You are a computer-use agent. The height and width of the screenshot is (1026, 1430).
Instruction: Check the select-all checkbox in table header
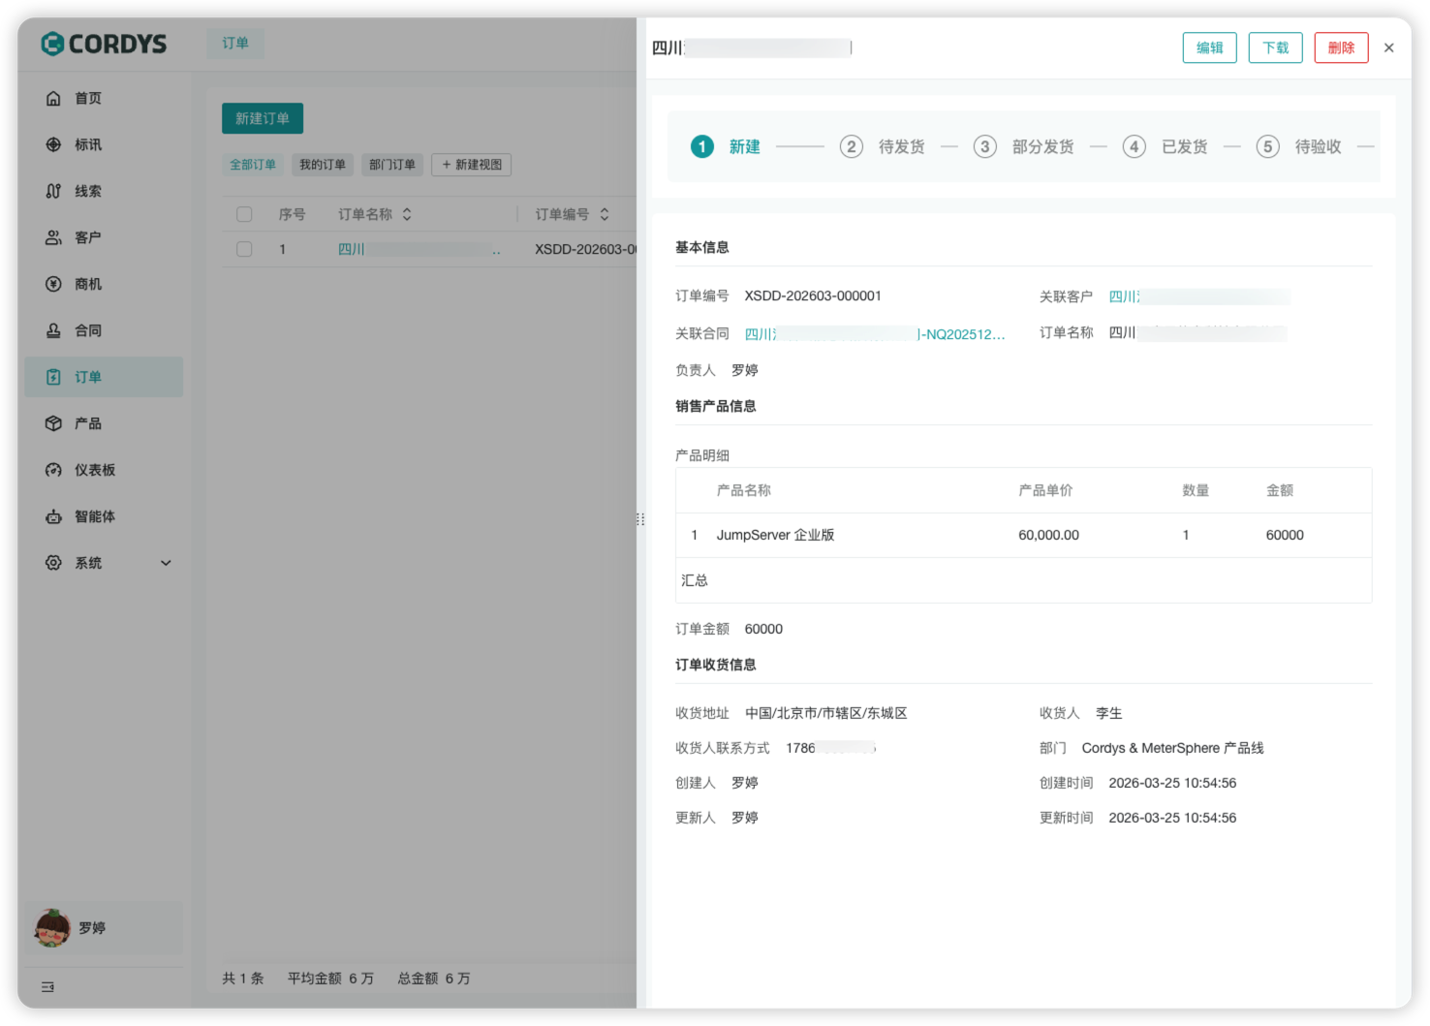[244, 213]
